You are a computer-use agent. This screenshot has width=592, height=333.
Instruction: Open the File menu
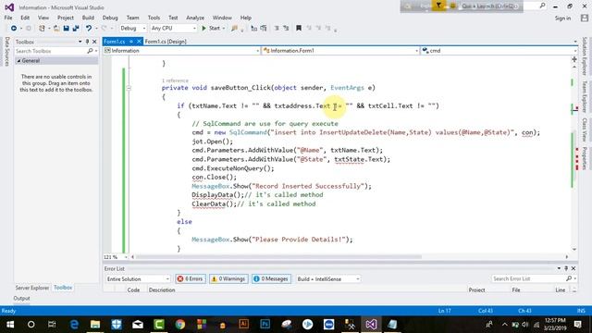point(8,18)
